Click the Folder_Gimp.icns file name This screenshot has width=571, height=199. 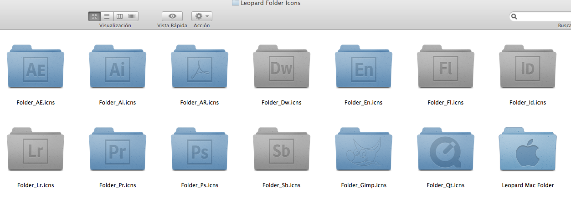click(x=364, y=185)
